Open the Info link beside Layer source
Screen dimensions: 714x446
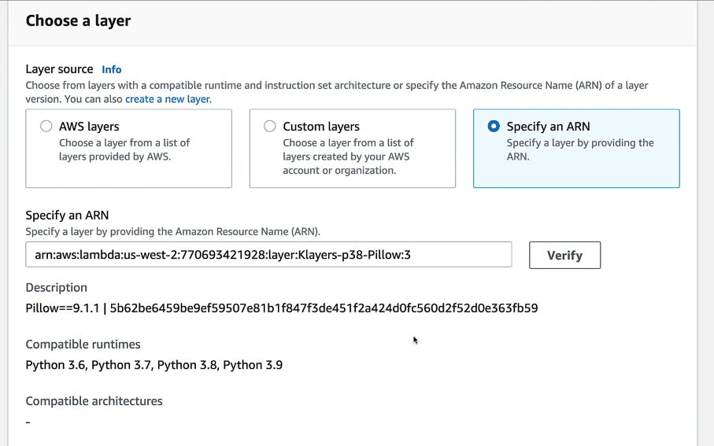click(x=112, y=70)
